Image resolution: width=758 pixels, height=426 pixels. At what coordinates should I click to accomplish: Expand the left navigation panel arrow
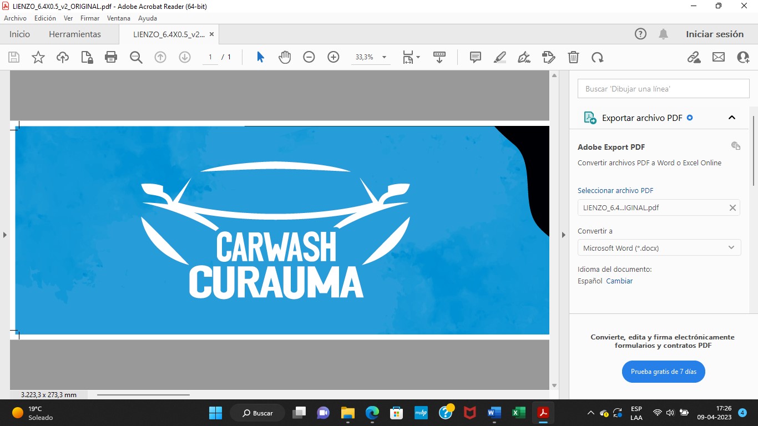coord(4,235)
